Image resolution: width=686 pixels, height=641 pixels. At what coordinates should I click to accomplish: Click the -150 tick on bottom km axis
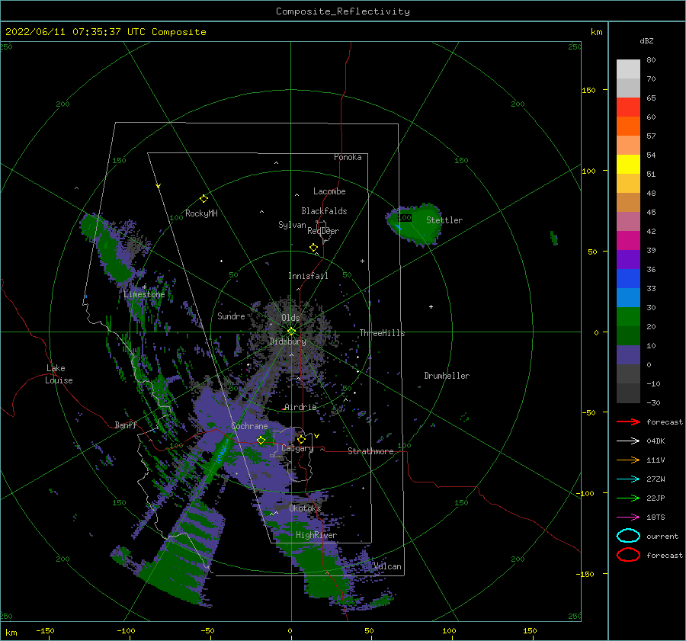45,630
